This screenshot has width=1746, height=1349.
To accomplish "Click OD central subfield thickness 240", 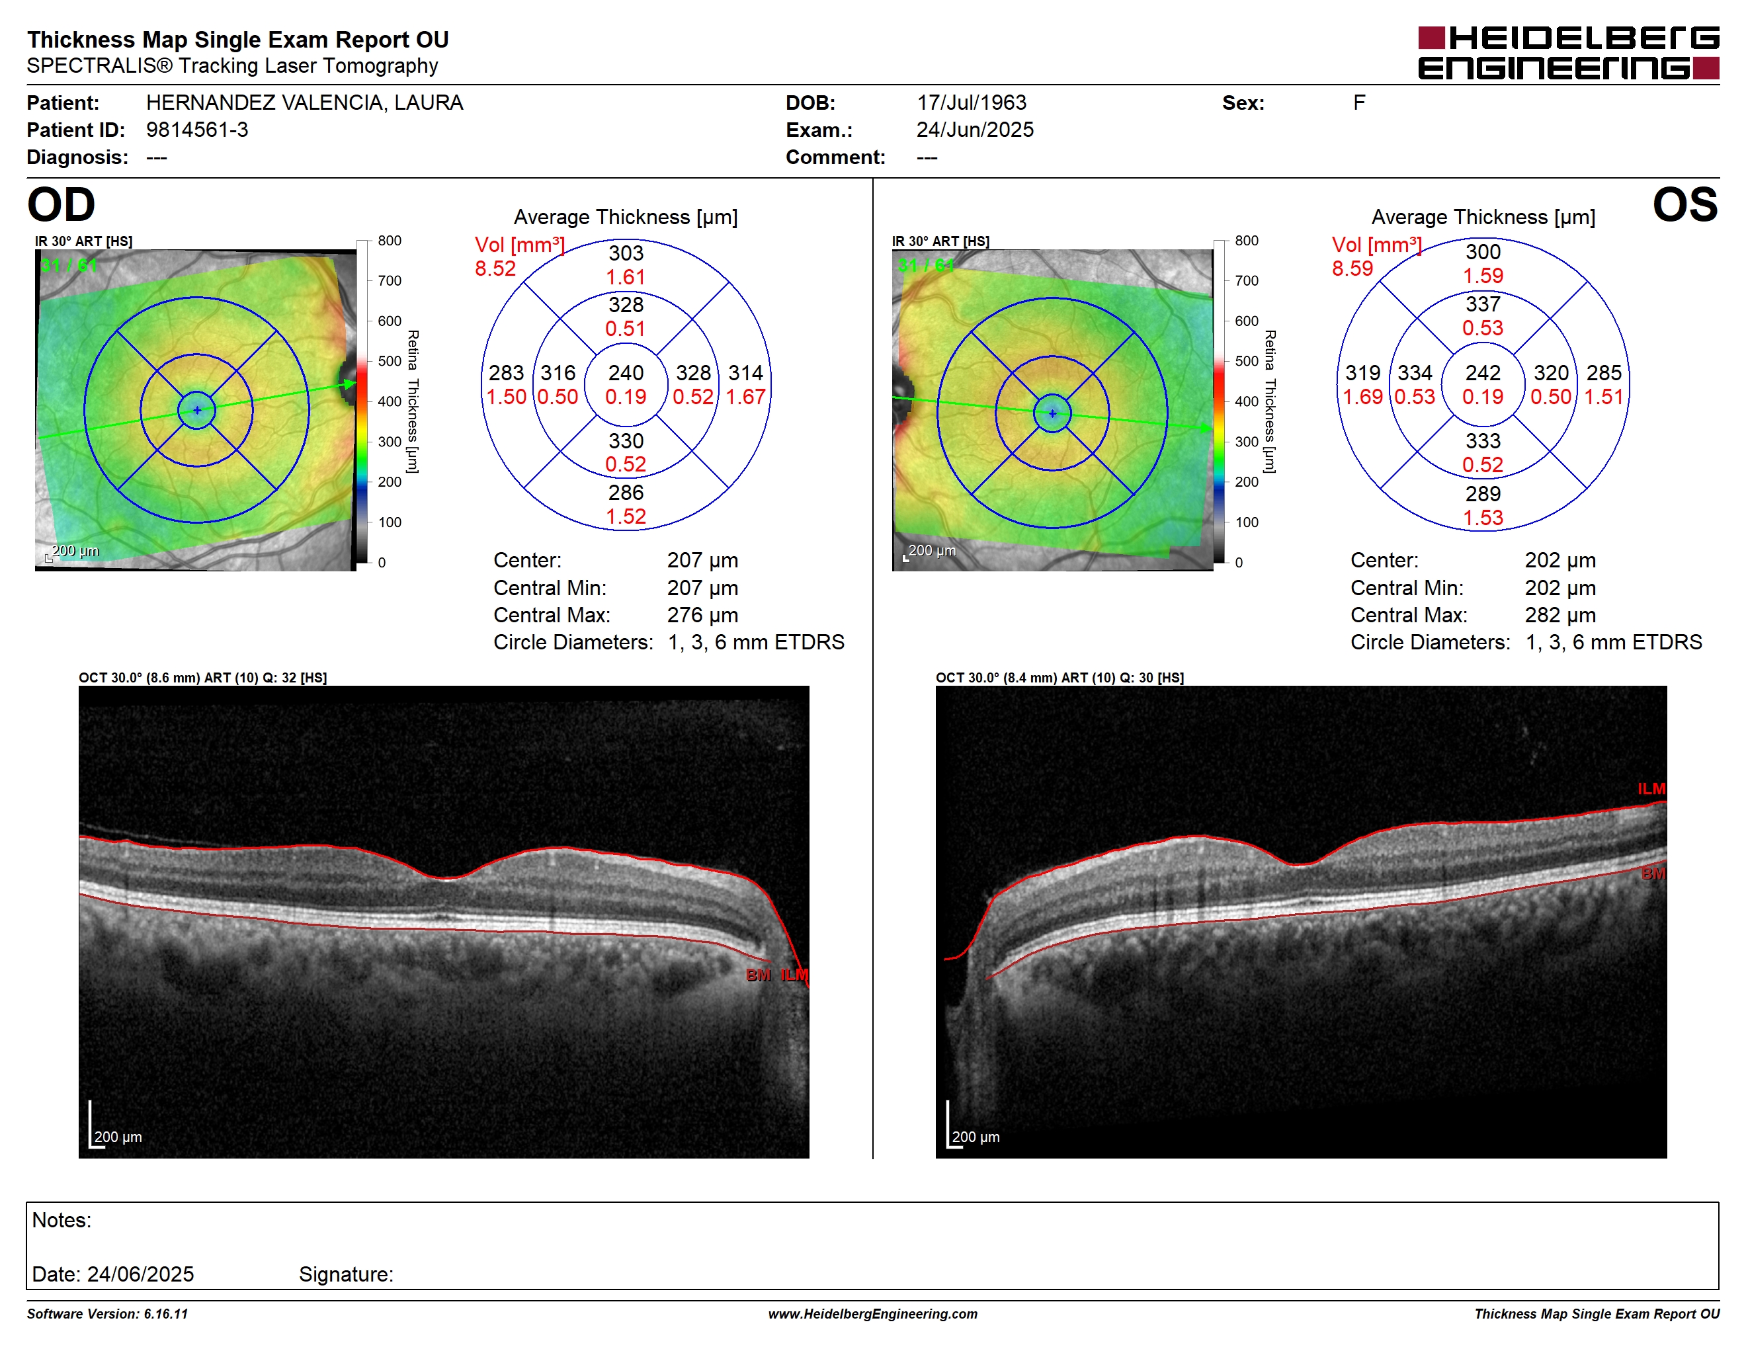I will tap(626, 373).
